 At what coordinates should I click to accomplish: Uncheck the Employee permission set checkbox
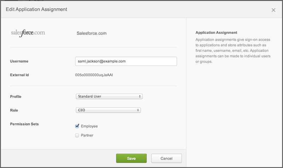pyautogui.click(x=77, y=126)
